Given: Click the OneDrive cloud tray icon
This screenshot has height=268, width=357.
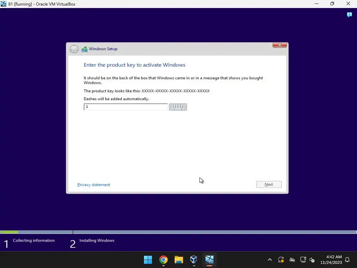Looking at the screenshot, I should tap(292, 260).
